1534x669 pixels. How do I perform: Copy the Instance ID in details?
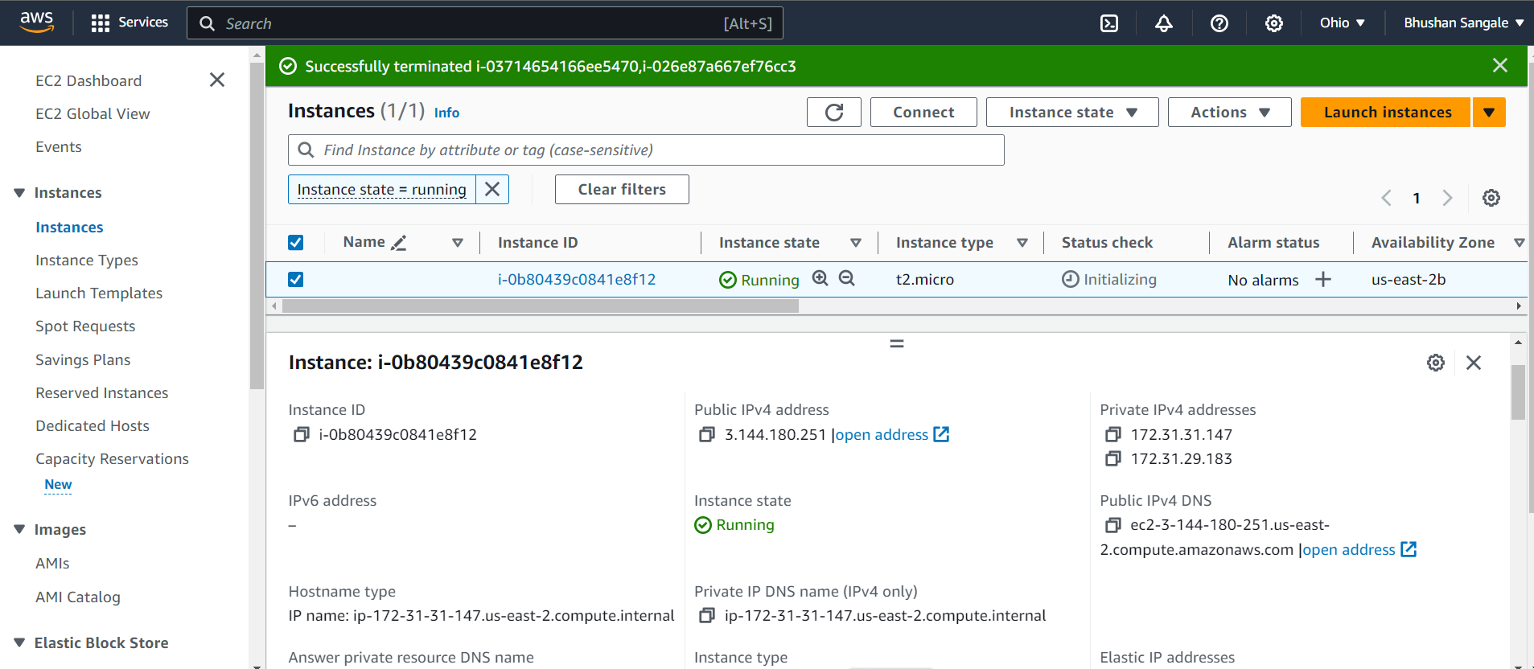pyautogui.click(x=302, y=434)
